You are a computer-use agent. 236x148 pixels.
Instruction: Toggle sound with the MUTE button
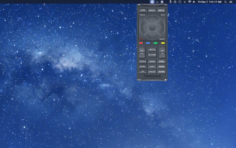[152, 49]
